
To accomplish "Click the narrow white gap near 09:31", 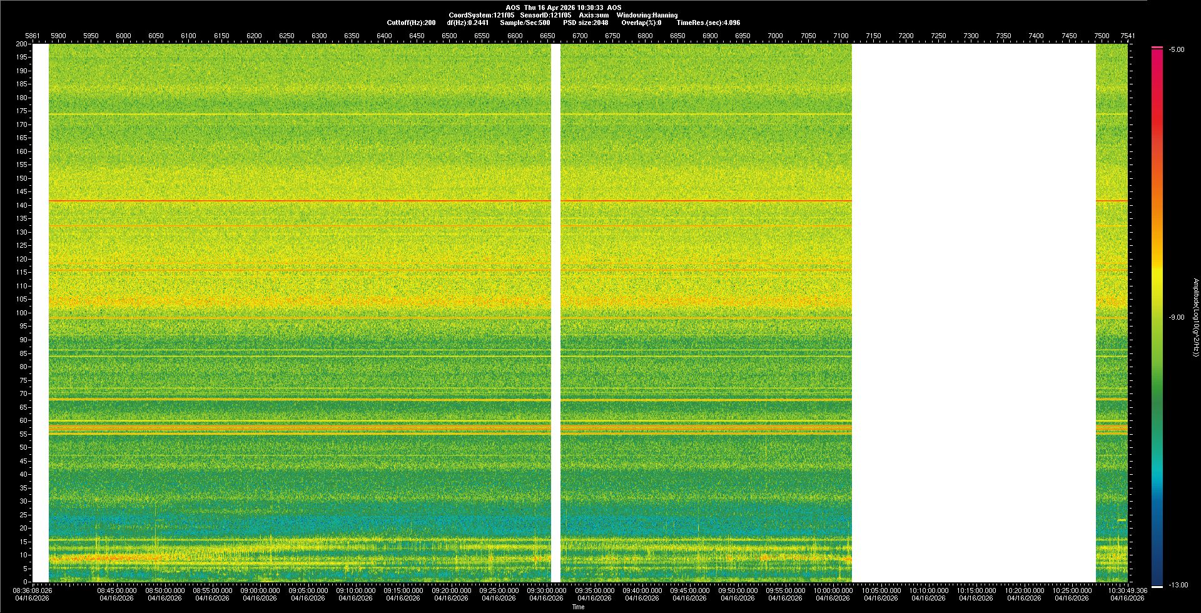I will tap(555, 313).
